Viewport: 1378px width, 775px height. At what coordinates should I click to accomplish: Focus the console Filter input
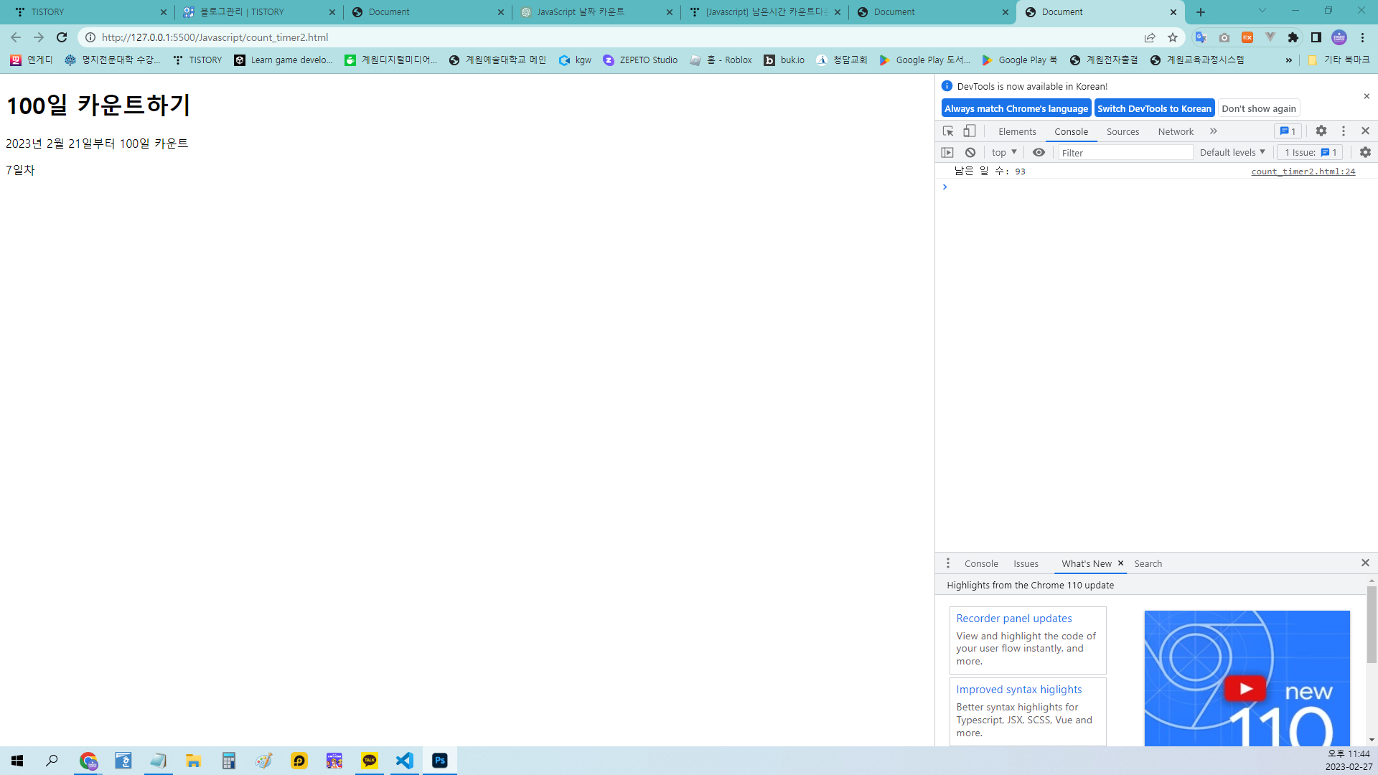[x=1125, y=152]
